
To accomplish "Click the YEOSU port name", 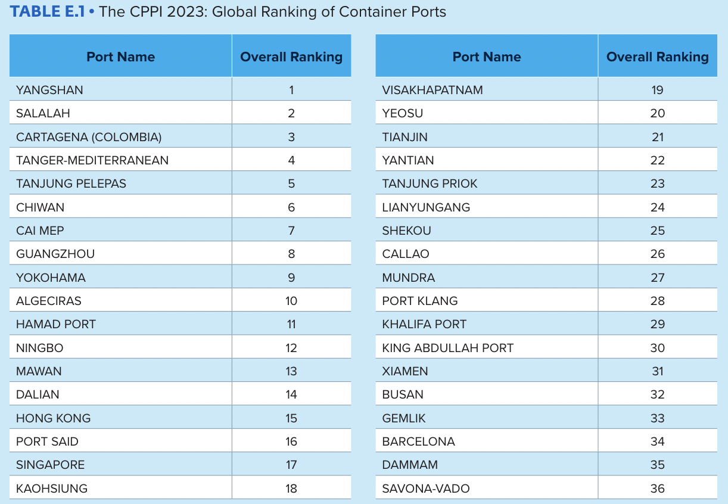I will coord(403,113).
